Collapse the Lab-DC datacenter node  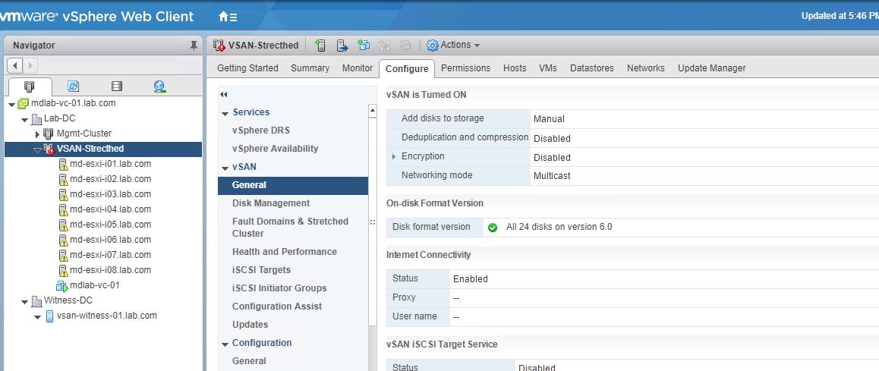(24, 119)
